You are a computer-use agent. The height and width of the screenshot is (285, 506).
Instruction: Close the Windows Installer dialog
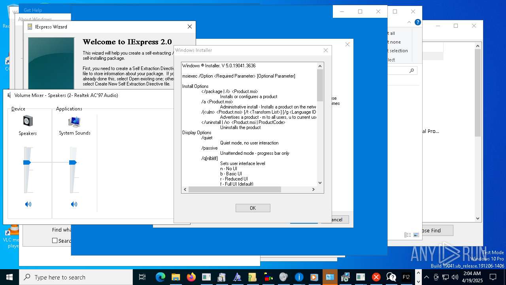click(x=326, y=50)
